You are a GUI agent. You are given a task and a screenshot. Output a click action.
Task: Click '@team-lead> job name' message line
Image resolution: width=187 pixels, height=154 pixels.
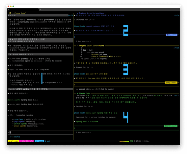coord(91,74)
